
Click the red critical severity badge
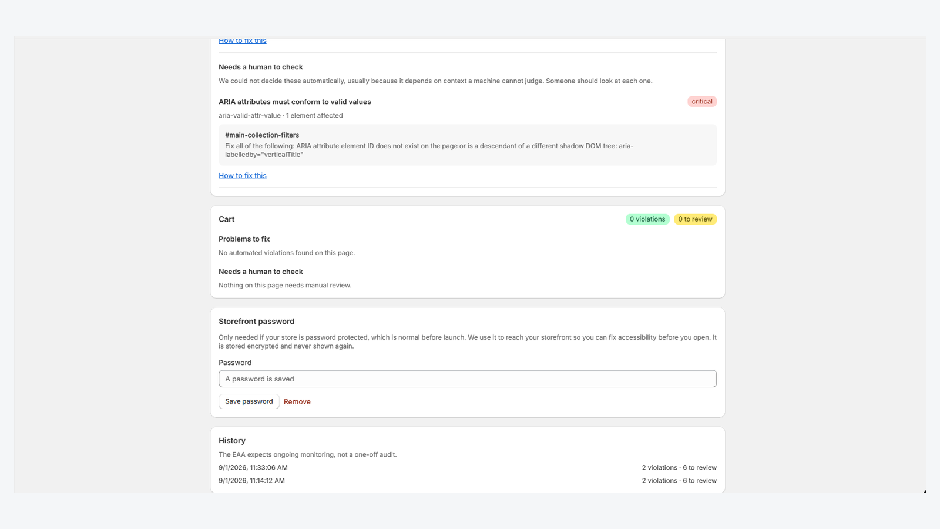701,102
